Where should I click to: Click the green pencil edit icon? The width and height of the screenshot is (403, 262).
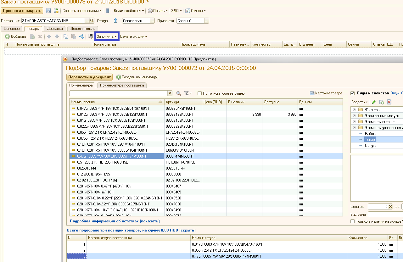pos(374,102)
